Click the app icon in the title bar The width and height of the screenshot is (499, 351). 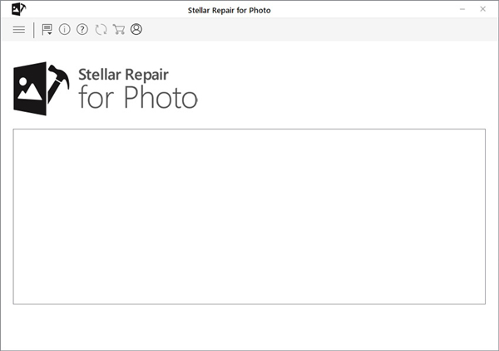(17, 9)
